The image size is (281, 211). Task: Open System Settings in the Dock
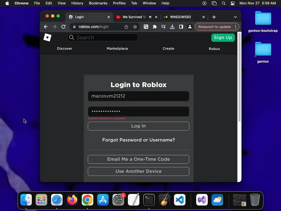118,200
